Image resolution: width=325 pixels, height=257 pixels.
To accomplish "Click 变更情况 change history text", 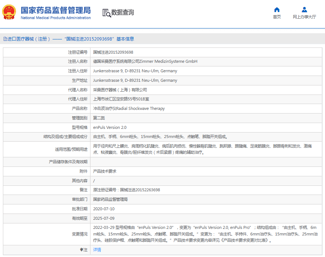I will [x=205, y=234].
